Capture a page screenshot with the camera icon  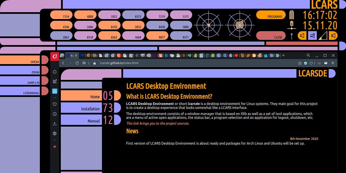[300, 63]
